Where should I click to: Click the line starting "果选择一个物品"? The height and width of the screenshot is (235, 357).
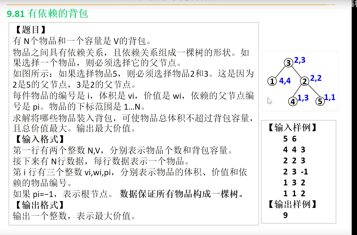[x=97, y=63]
